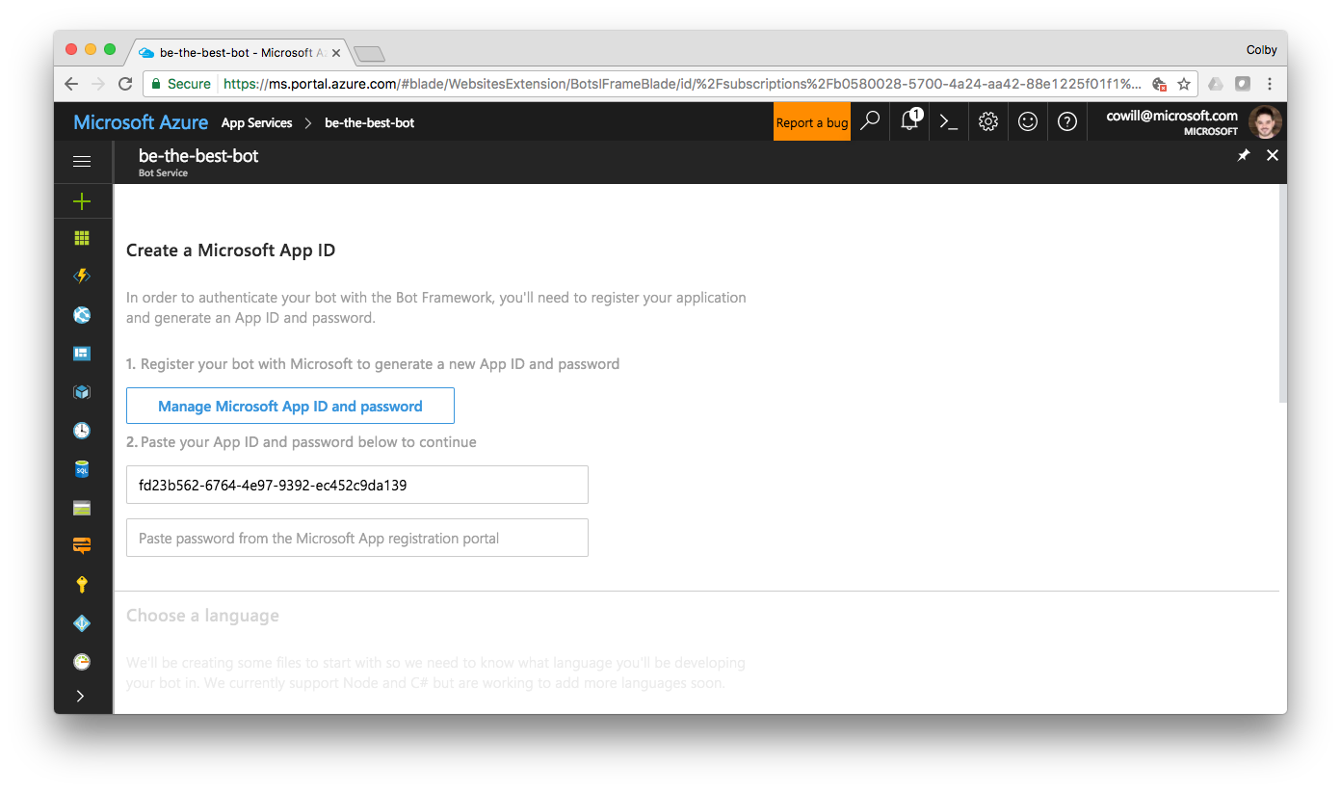Click the Google Drive extension icon

(x=1216, y=84)
